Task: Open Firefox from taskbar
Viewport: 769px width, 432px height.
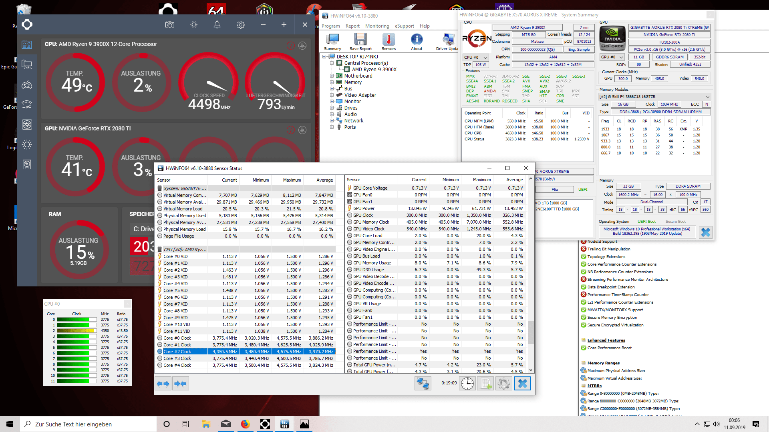Action: pyautogui.click(x=245, y=424)
